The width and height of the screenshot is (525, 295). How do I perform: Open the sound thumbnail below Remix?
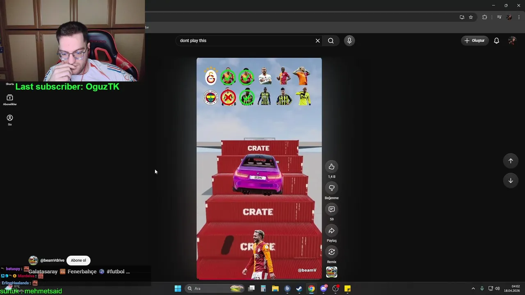tap(331, 272)
